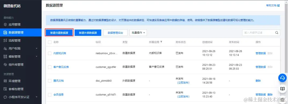This screenshot has width=288, height=104.
Task: Open the 客户意见反馈 data source link
Action: click(61, 67)
